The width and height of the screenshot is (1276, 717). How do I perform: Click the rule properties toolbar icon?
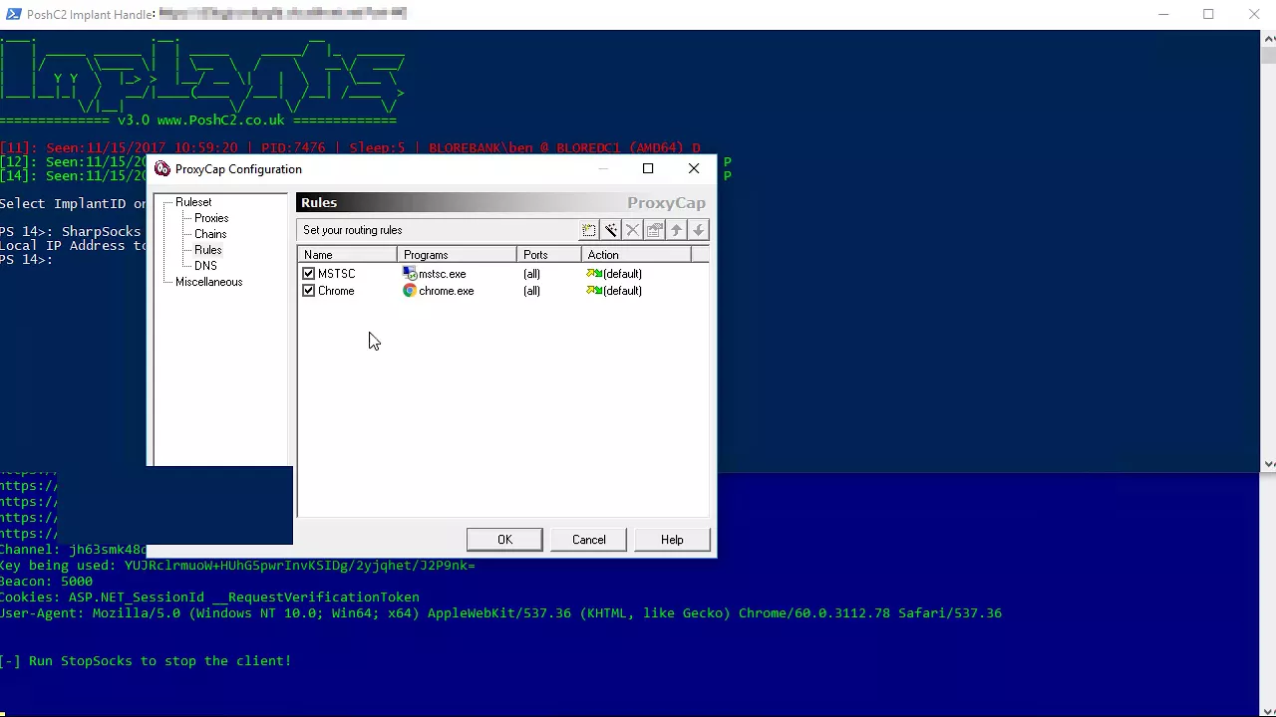655,230
